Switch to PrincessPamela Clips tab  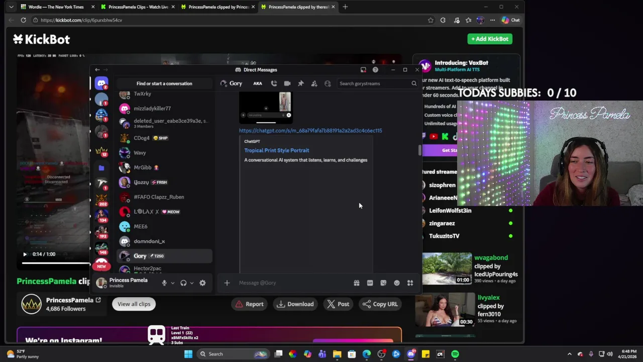coord(137,7)
